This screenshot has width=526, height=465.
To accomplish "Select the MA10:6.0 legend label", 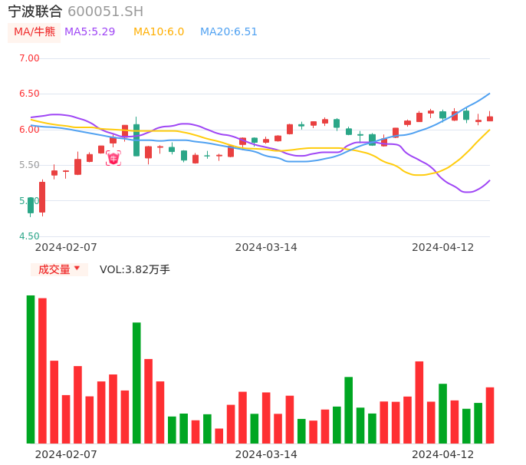I will tap(159, 31).
